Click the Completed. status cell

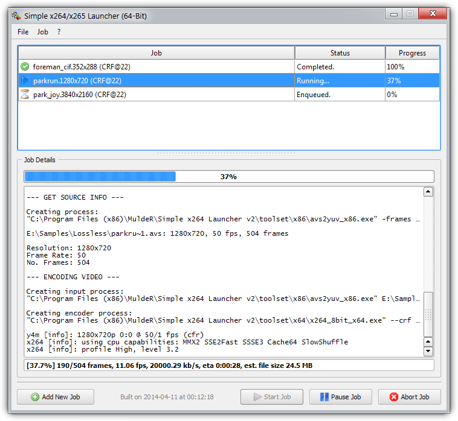(340, 67)
